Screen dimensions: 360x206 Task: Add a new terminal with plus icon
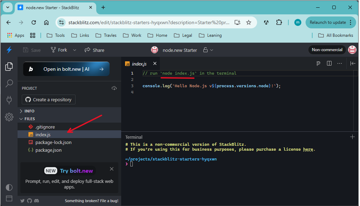tap(352, 137)
